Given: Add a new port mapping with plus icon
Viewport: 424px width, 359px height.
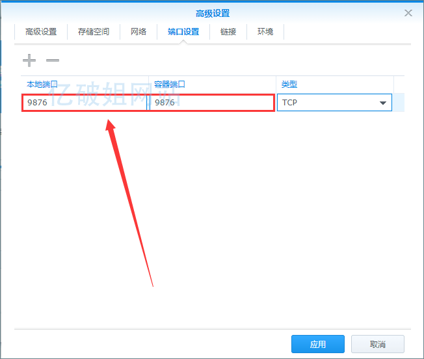Looking at the screenshot, I should pos(29,60).
